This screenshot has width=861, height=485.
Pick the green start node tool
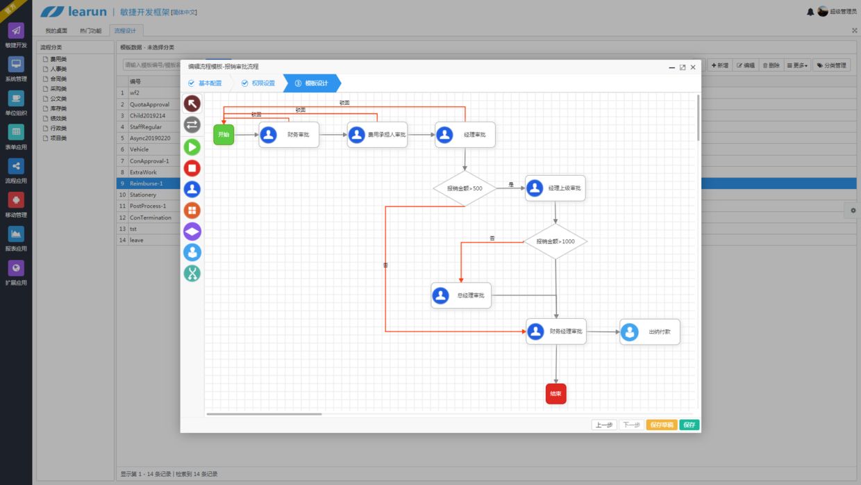[192, 147]
